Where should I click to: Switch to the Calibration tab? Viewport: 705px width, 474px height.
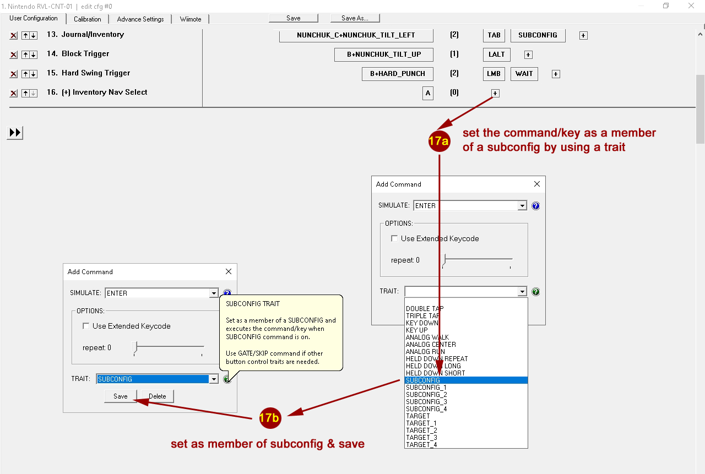87,19
